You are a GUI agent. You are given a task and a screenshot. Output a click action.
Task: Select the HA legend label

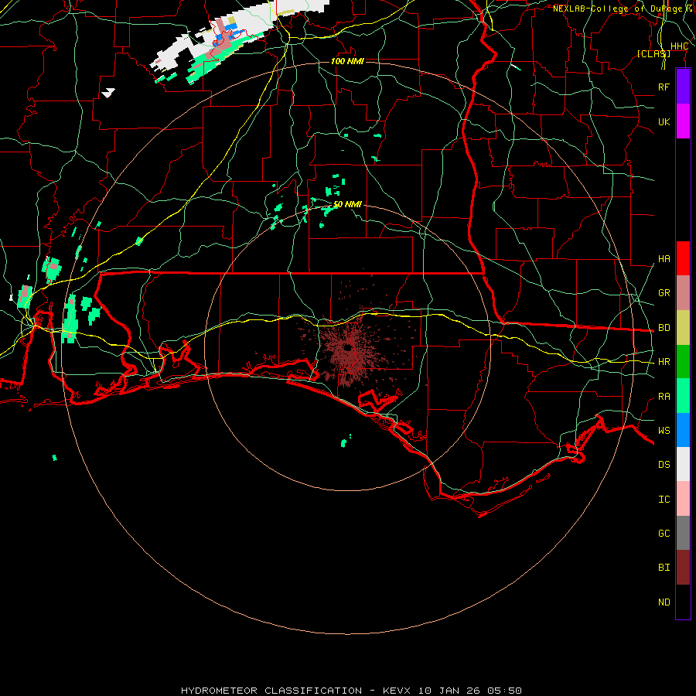[664, 259]
